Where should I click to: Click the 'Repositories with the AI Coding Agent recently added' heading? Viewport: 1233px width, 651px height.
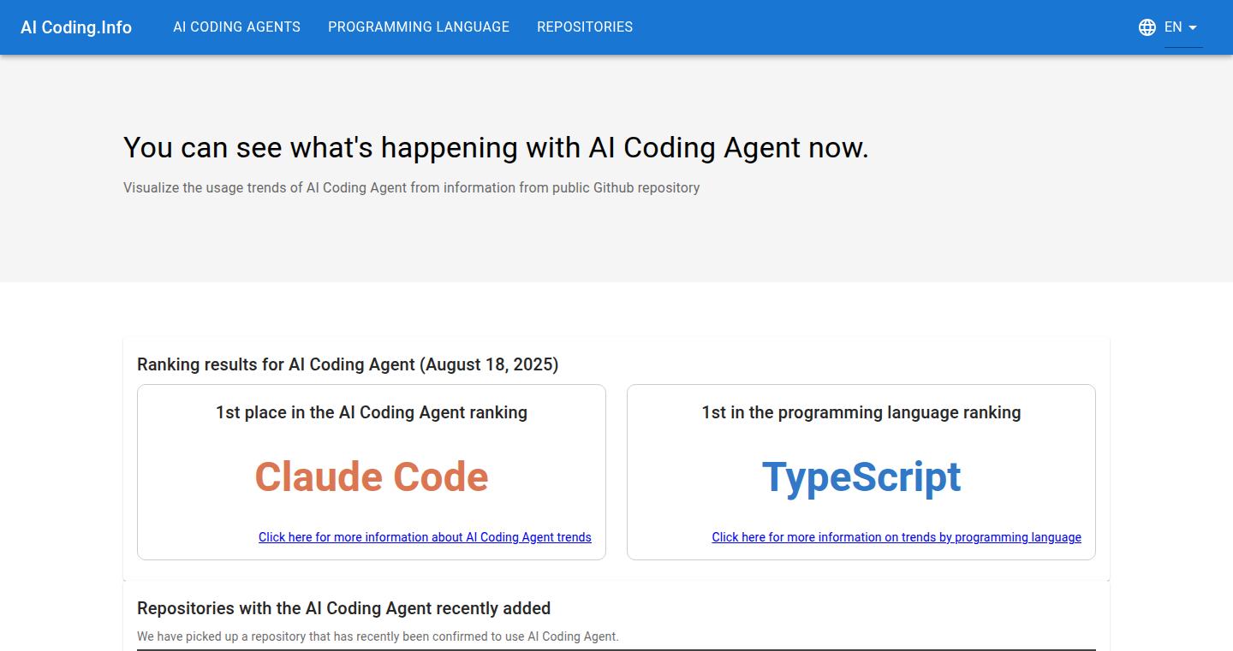coord(343,608)
